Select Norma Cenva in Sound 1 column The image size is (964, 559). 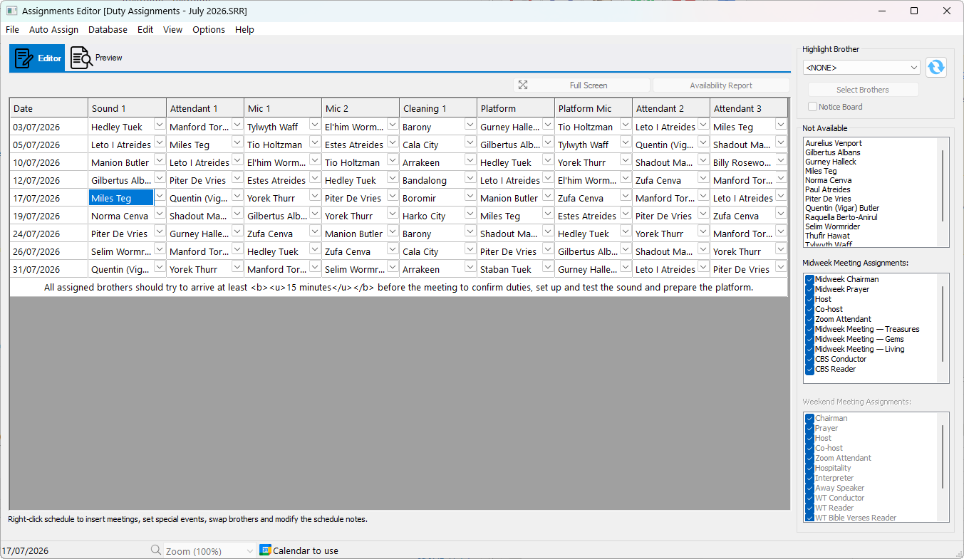[121, 216]
